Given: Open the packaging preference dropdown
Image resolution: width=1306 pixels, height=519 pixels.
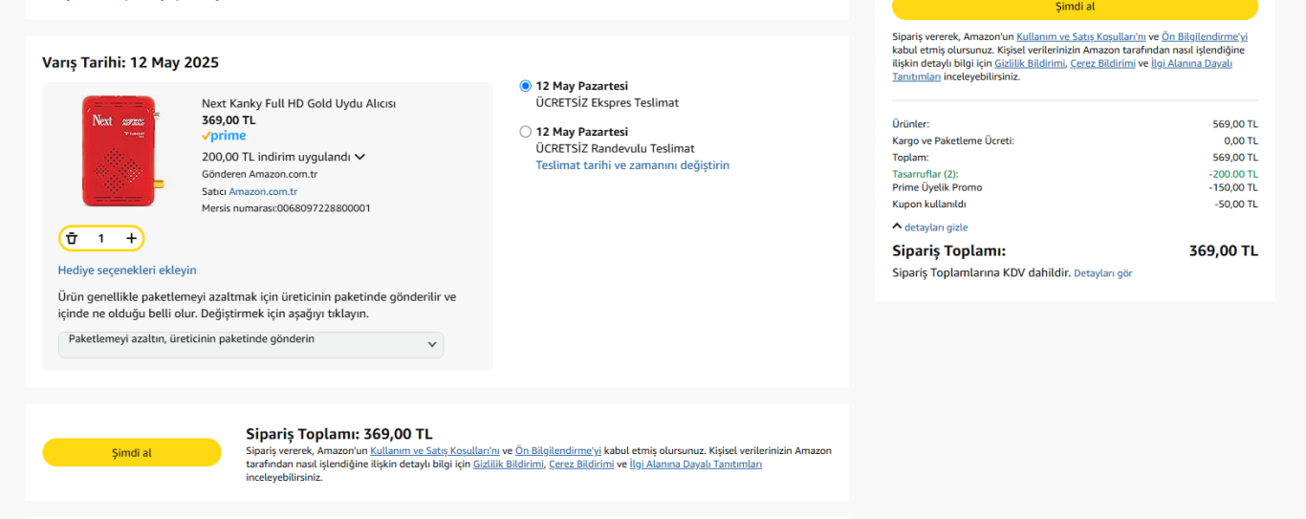Looking at the screenshot, I should click(250, 345).
